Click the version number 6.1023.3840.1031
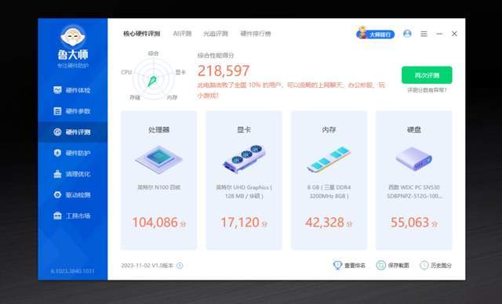This screenshot has width=502, height=304. 73,271
